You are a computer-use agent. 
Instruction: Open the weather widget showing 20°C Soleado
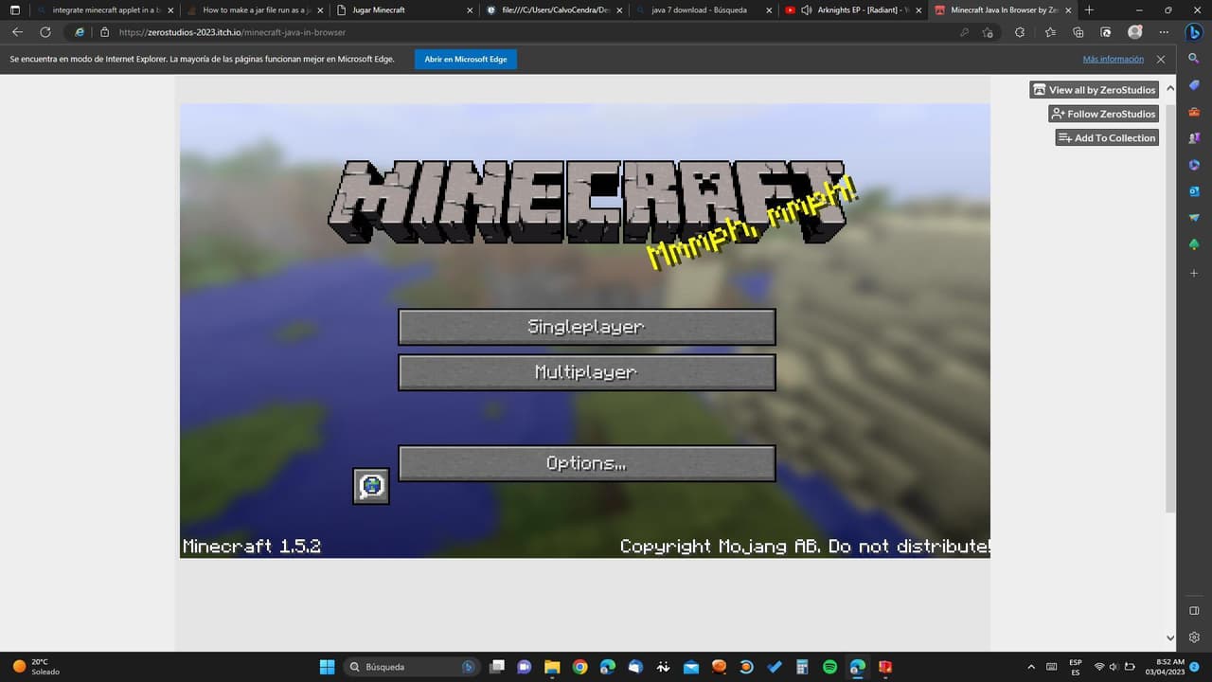point(36,667)
